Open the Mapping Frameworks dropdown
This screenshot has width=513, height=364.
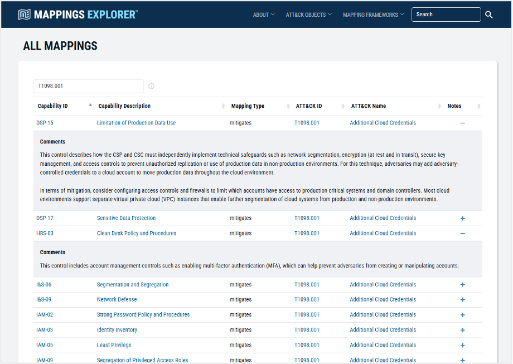coord(374,15)
